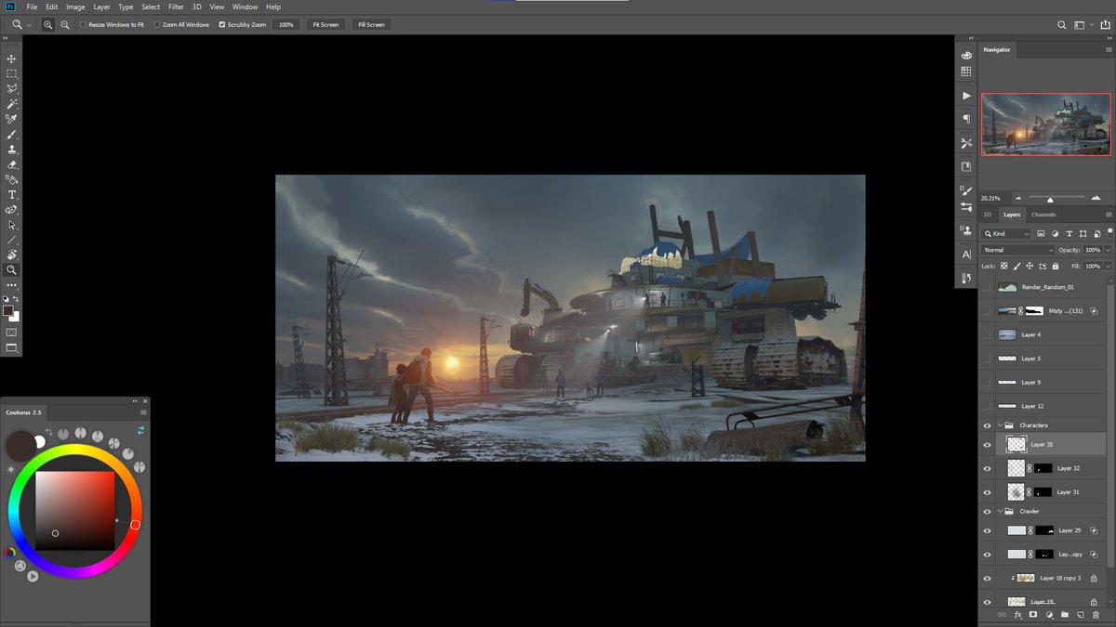Select the Move tool

point(12,59)
